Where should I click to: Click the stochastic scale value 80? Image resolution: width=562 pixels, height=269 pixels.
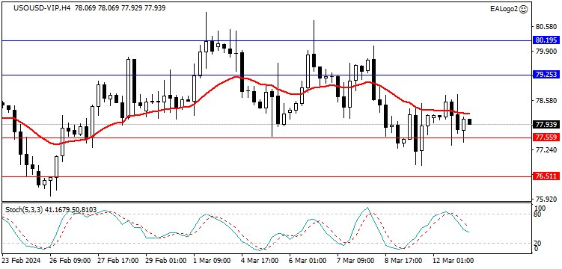pos(538,214)
